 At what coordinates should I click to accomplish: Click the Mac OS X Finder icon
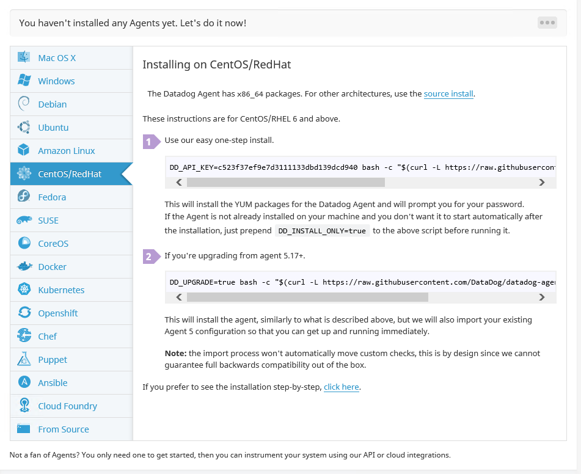point(24,57)
